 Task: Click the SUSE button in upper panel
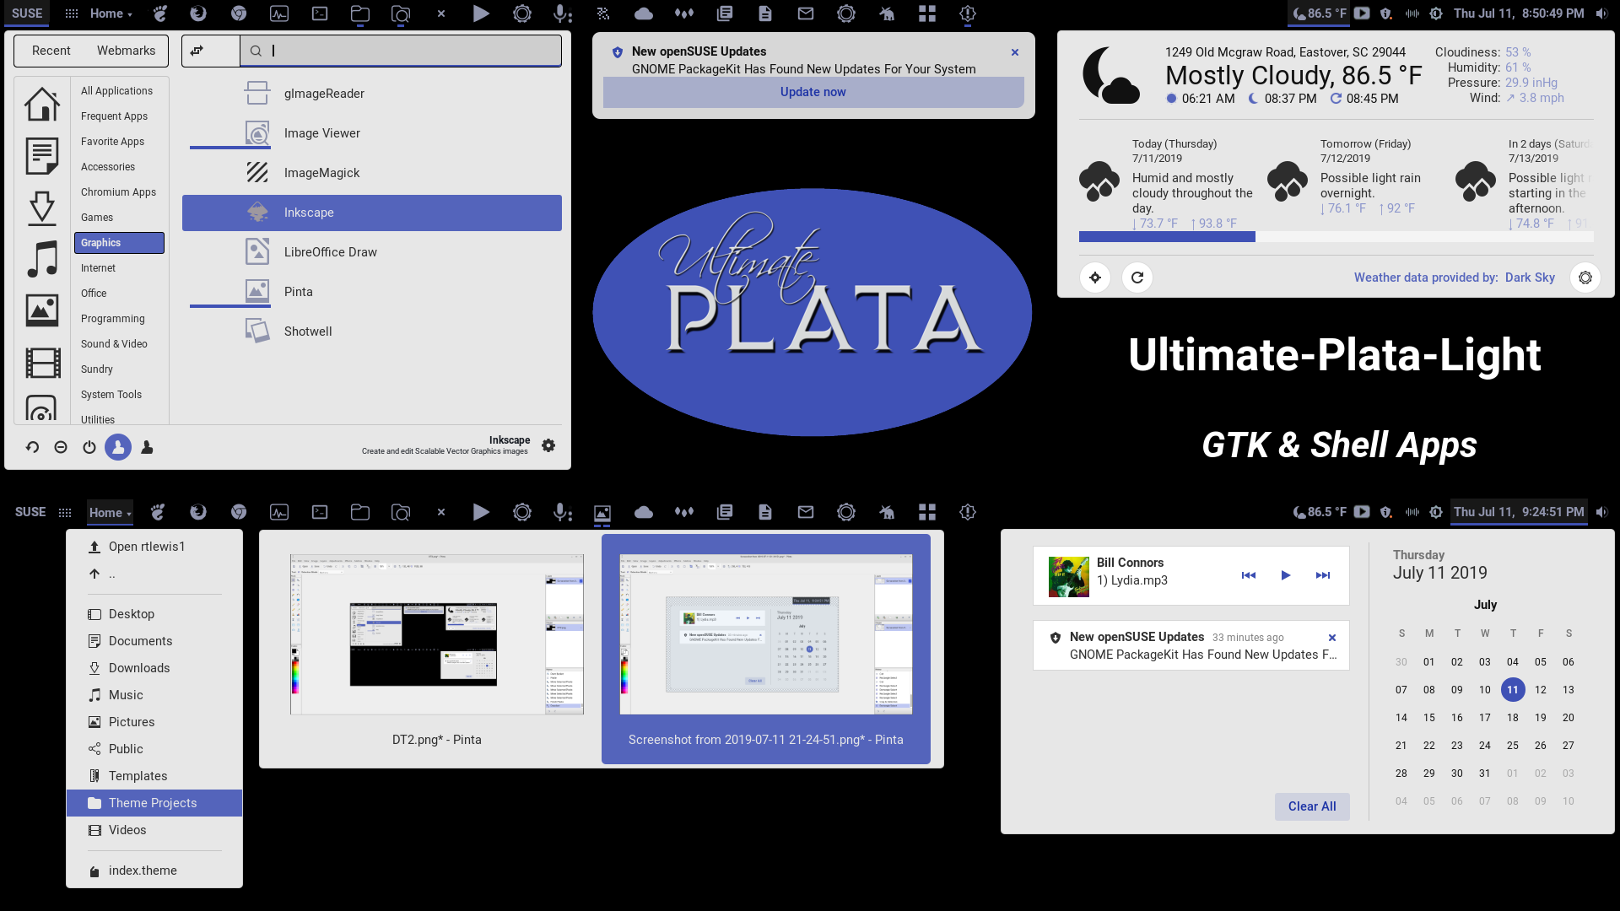pyautogui.click(x=27, y=13)
